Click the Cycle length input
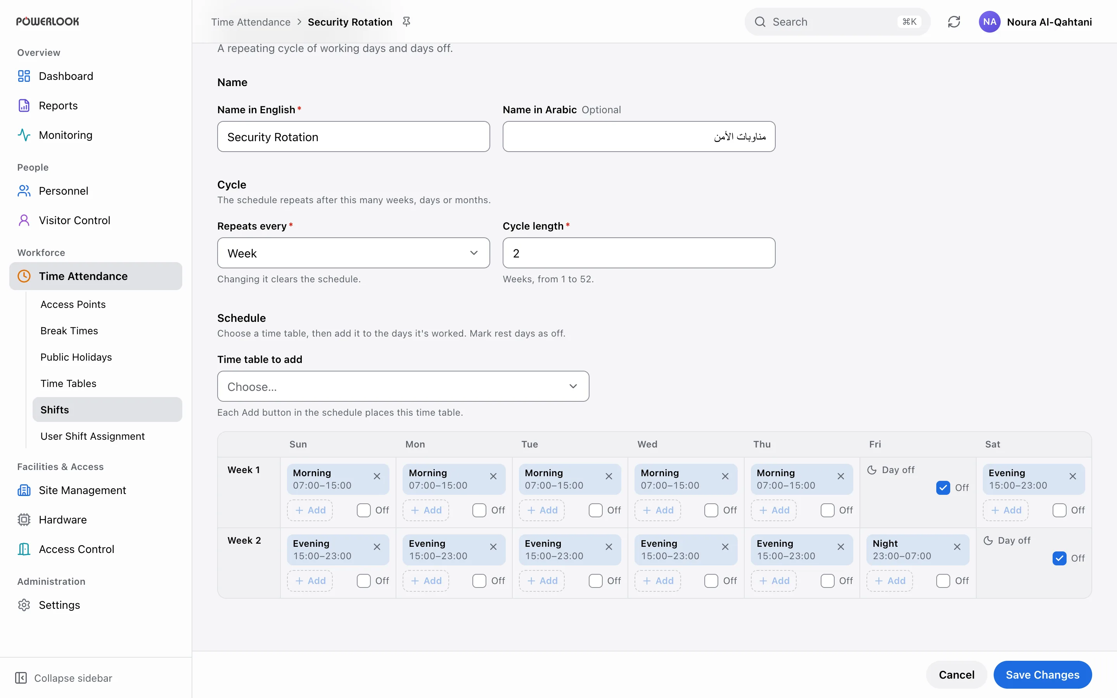1117x698 pixels. (639, 253)
